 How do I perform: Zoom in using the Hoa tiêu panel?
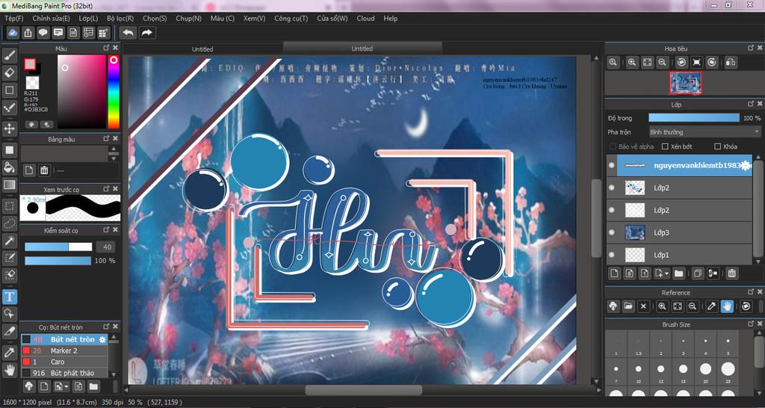point(632,62)
